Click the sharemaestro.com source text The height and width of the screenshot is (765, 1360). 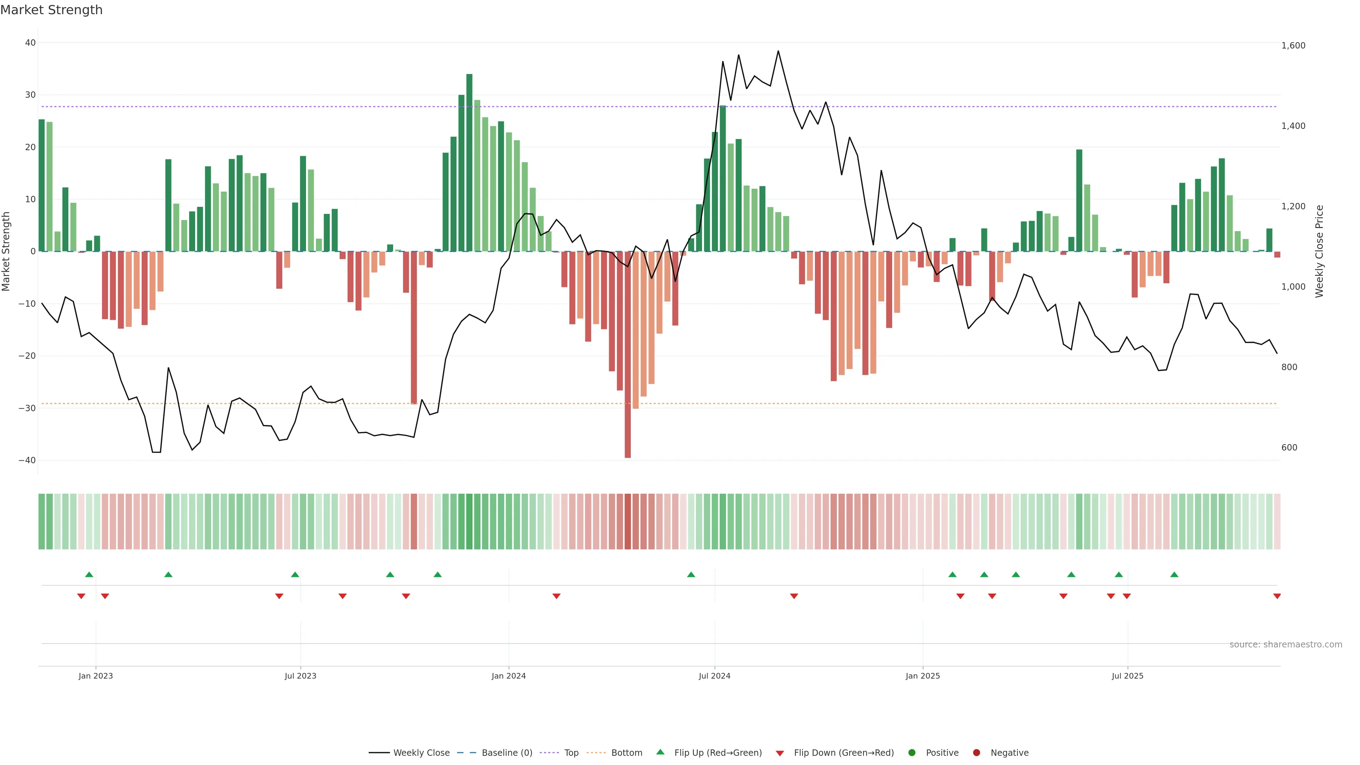pyautogui.click(x=1286, y=645)
